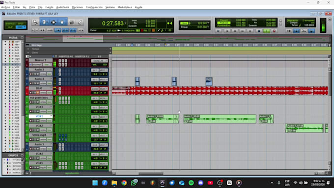The image size is (334, 188).
Task: Toggle record-enable on the Audio 3 track
Action: pos(31,149)
